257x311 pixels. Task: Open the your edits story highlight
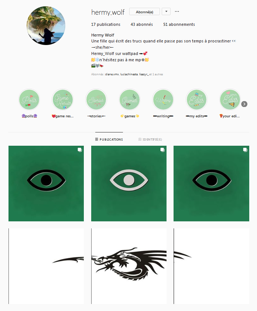(230, 100)
